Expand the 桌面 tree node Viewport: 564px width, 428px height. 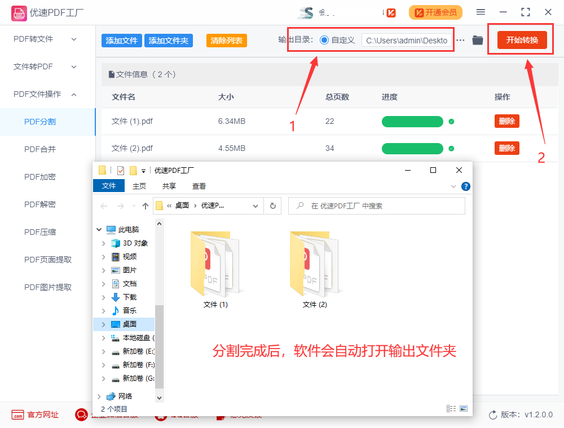(104, 324)
